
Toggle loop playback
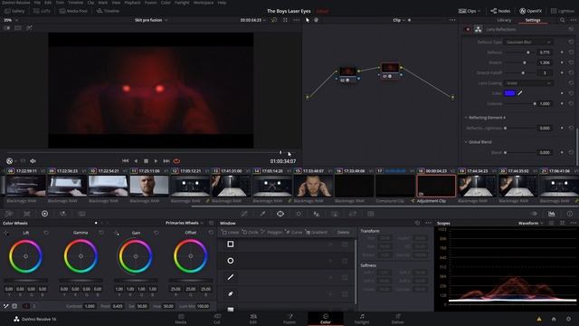176,161
